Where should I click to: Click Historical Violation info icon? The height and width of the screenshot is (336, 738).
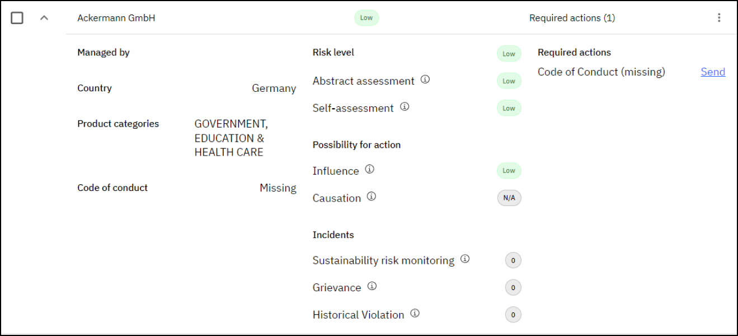coord(415,314)
